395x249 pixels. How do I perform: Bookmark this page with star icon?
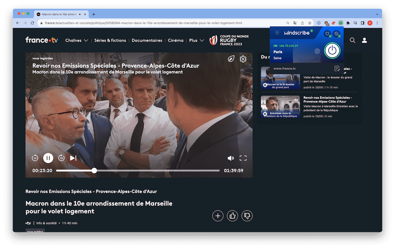pos(310,23)
